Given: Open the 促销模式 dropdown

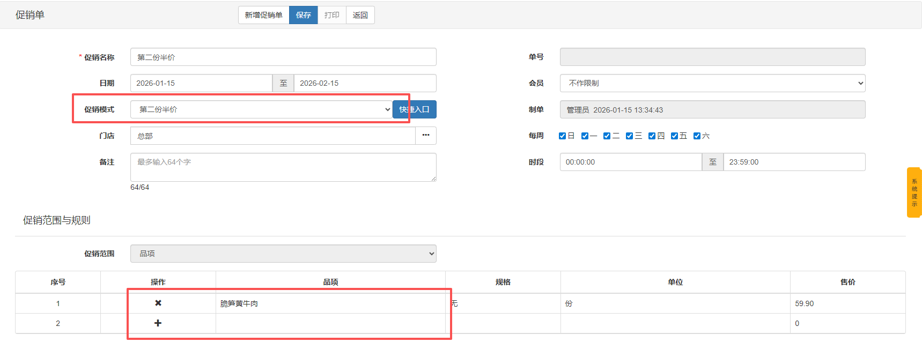Looking at the screenshot, I should (261, 109).
